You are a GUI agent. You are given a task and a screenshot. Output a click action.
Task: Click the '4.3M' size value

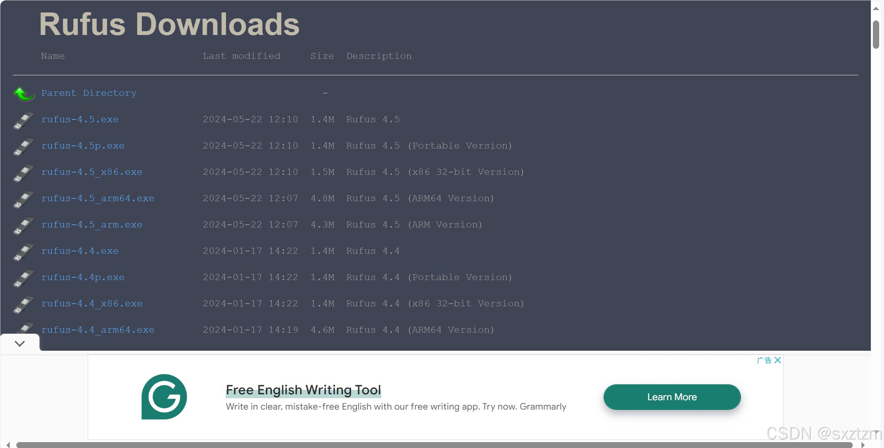click(322, 225)
